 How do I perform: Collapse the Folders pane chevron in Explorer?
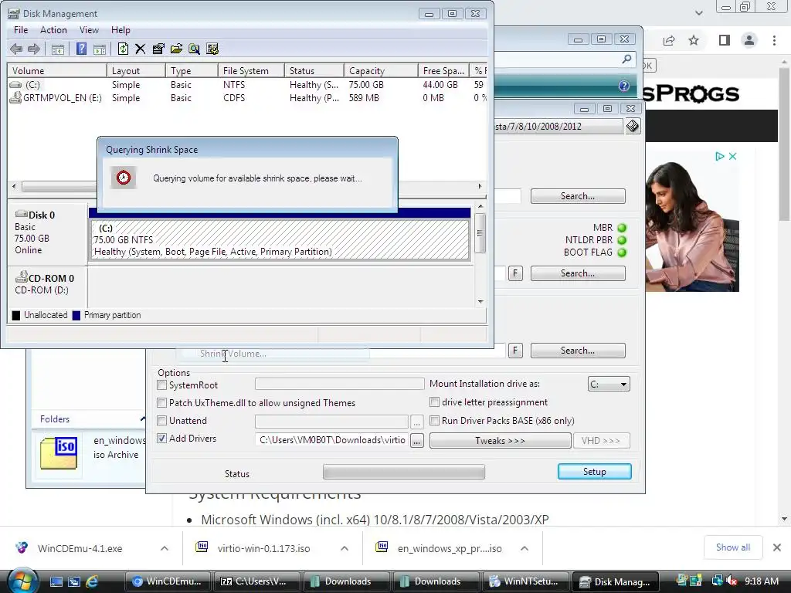pyautogui.click(x=143, y=419)
